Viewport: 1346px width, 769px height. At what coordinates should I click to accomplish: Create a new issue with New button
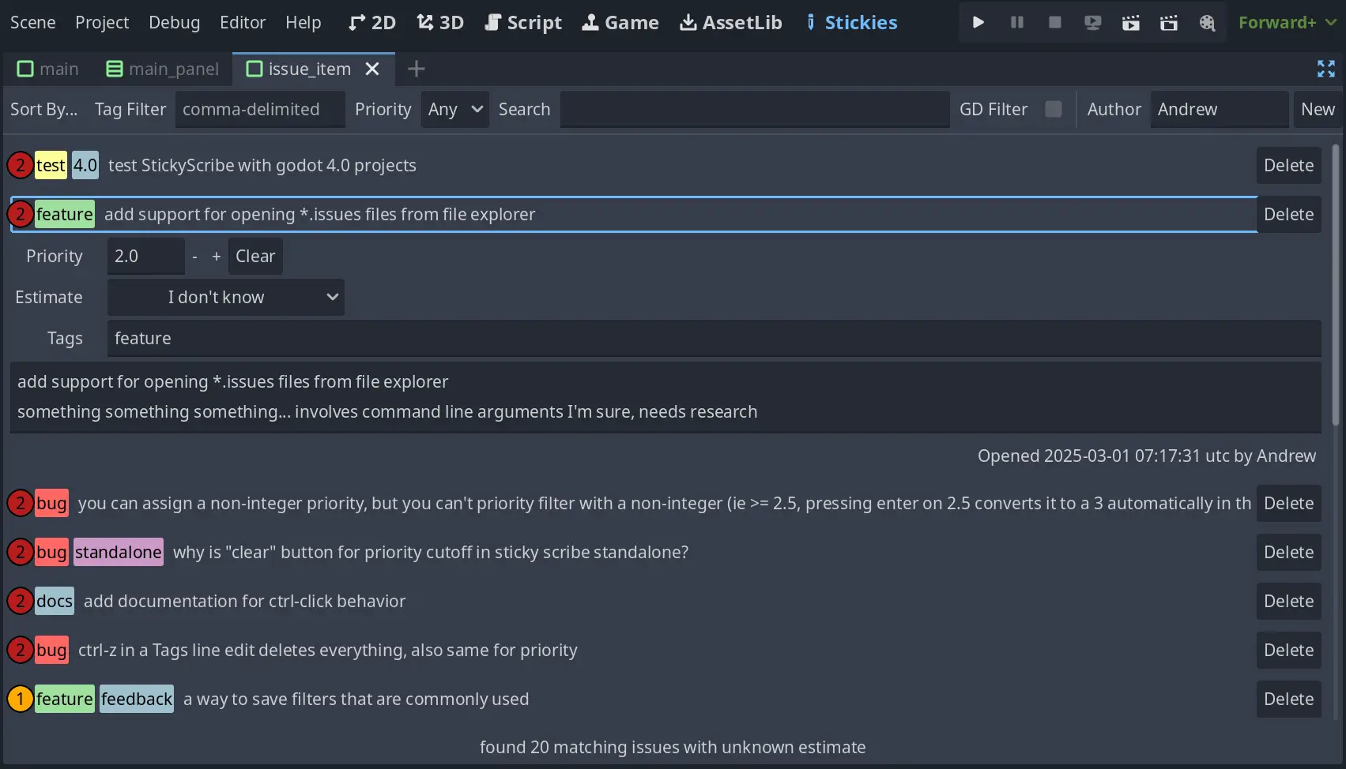[1318, 109]
